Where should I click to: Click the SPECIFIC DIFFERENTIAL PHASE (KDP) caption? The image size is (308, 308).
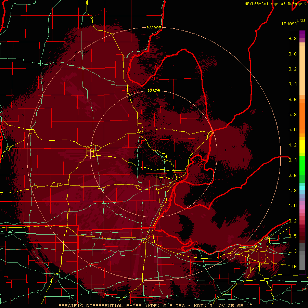point(109,306)
